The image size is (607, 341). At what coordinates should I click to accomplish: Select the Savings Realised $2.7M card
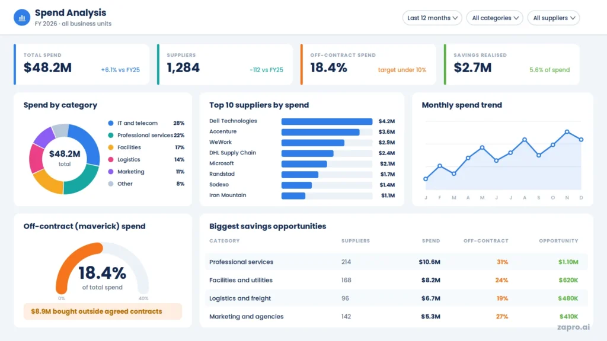pyautogui.click(x=512, y=64)
